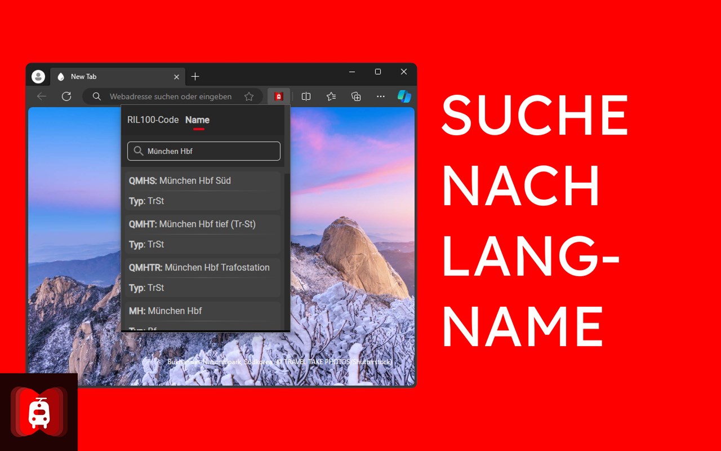Close the New Tab tab

coord(176,77)
